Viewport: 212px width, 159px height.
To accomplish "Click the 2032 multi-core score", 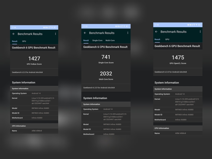I will point(106,74).
